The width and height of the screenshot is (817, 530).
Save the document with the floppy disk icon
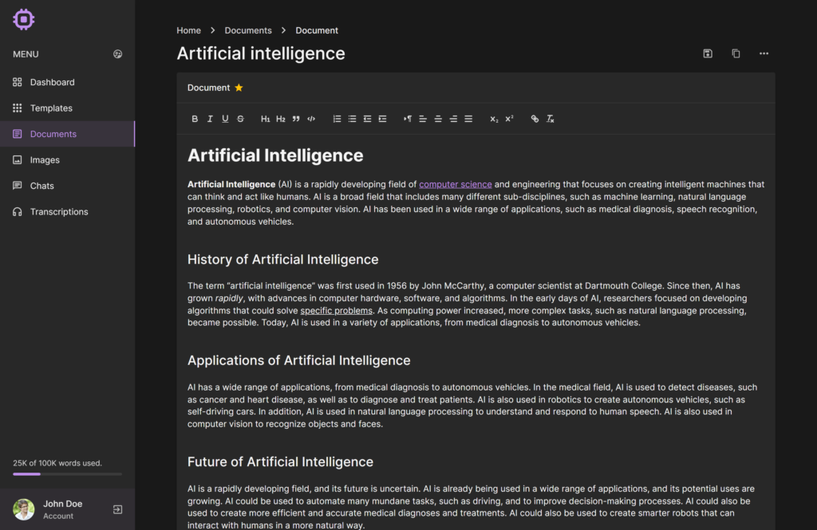click(x=708, y=53)
